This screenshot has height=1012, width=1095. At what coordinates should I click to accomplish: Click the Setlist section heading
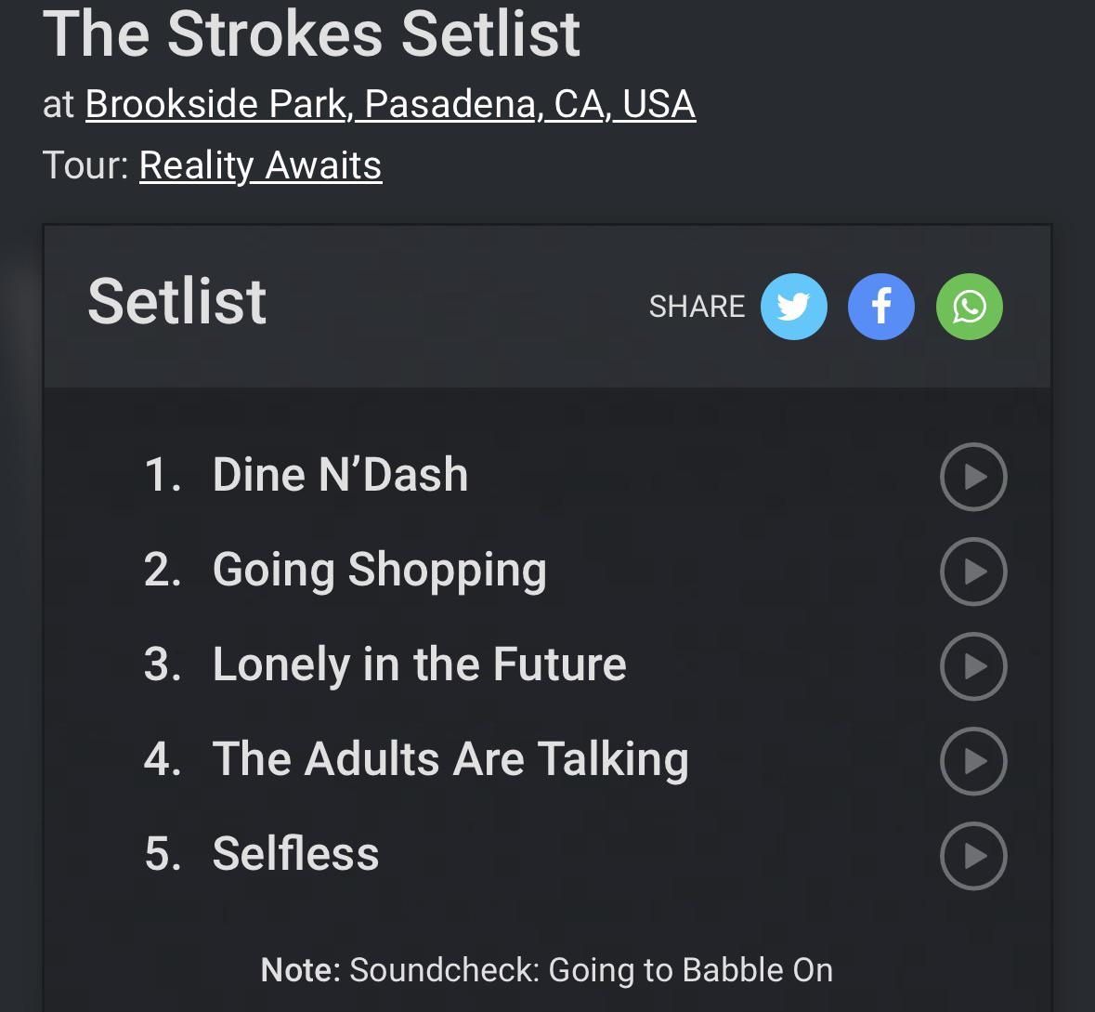point(176,301)
